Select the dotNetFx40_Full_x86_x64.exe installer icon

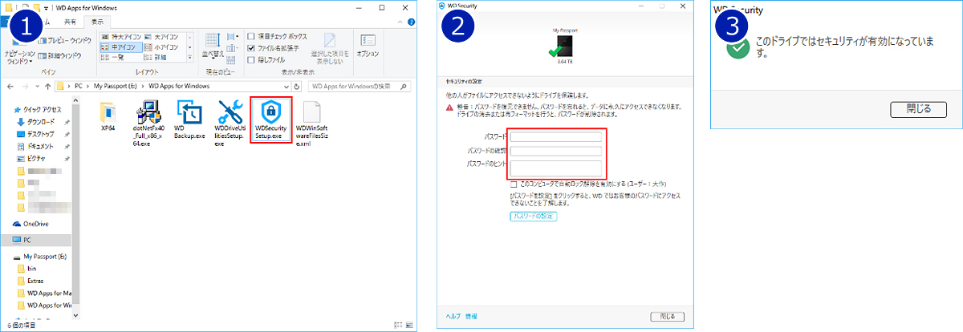(150, 111)
